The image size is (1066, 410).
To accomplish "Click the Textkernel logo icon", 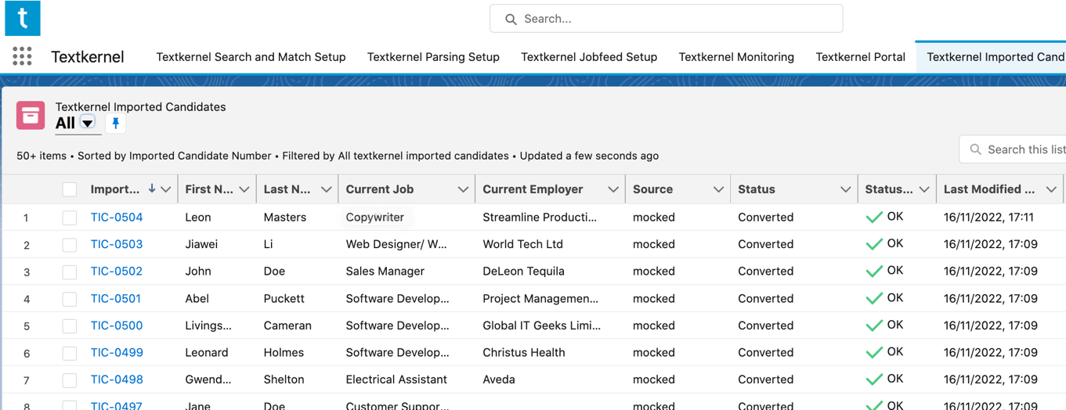I will pos(23,18).
